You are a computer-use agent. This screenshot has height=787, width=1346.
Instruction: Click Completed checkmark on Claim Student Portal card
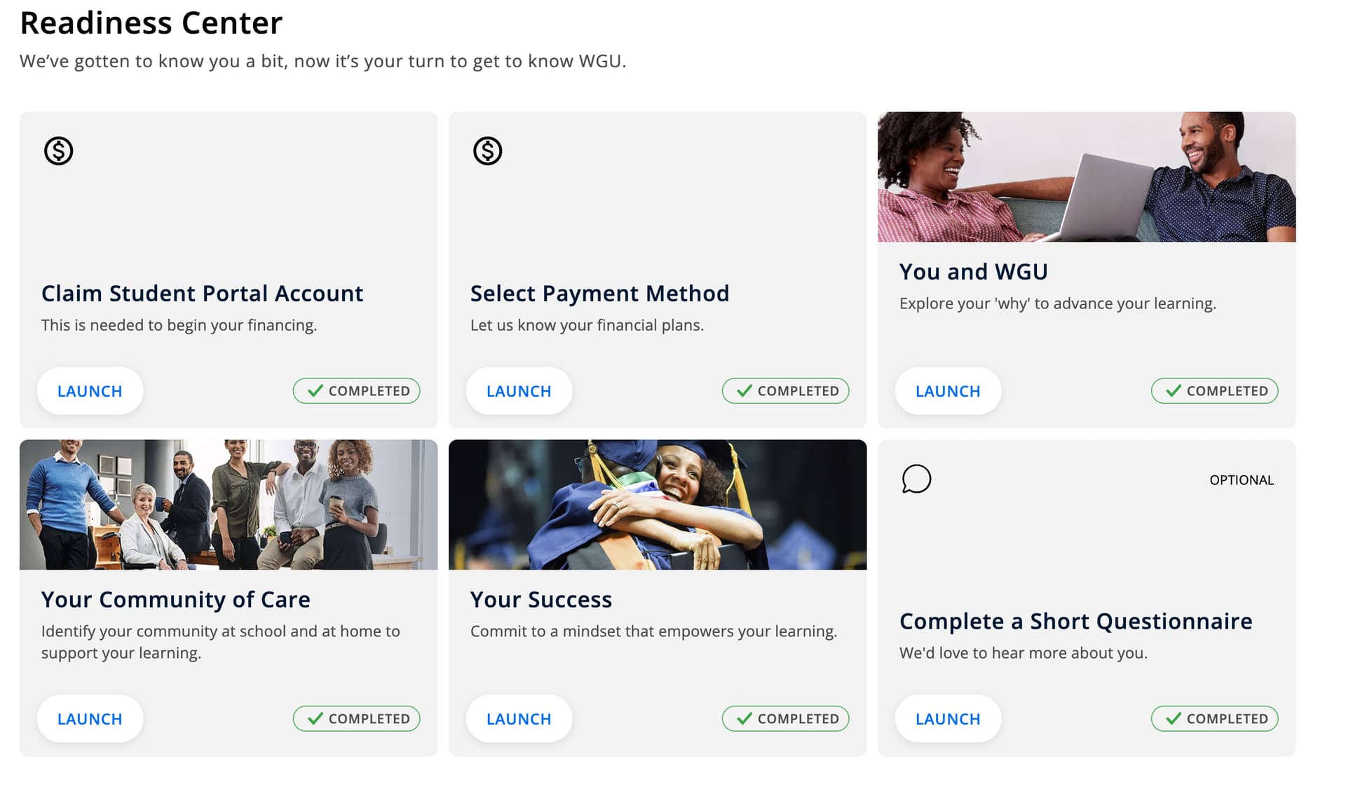[x=315, y=390]
